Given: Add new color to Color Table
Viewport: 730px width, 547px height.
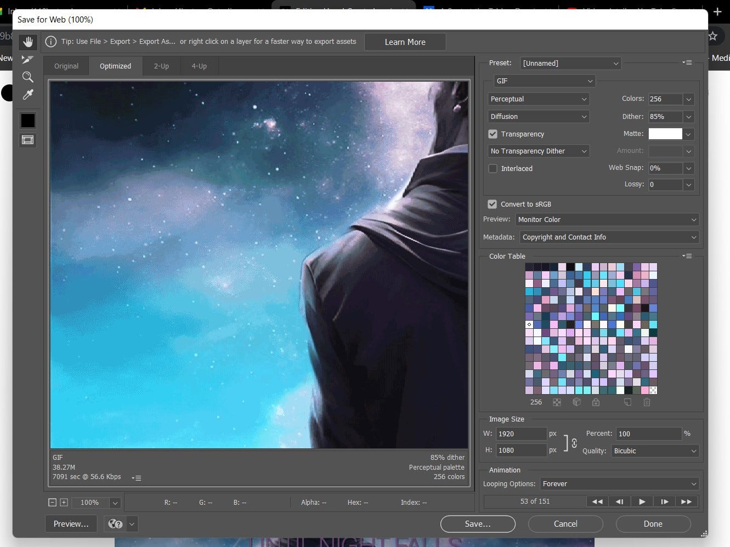Looking at the screenshot, I should [627, 402].
